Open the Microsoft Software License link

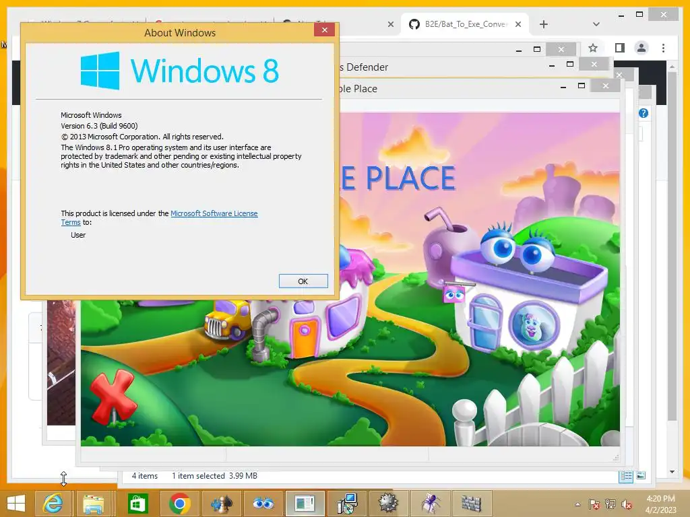[214, 213]
